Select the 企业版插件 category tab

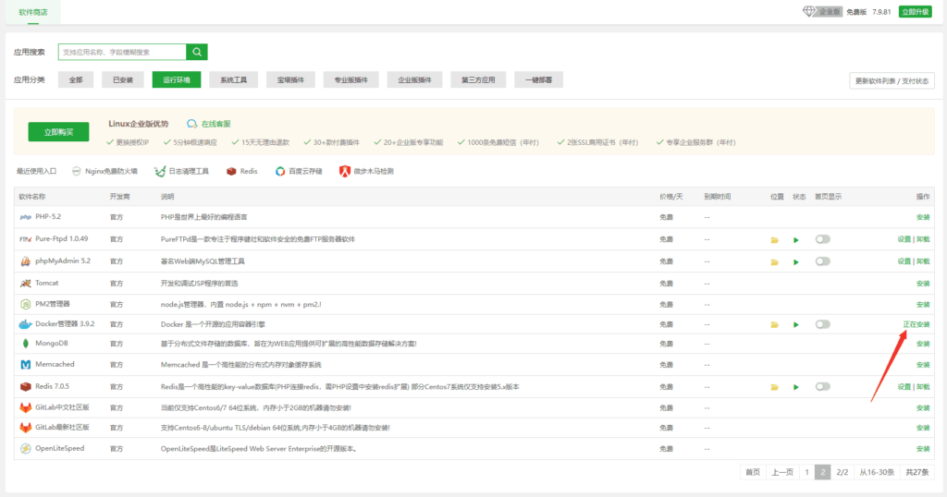(414, 79)
